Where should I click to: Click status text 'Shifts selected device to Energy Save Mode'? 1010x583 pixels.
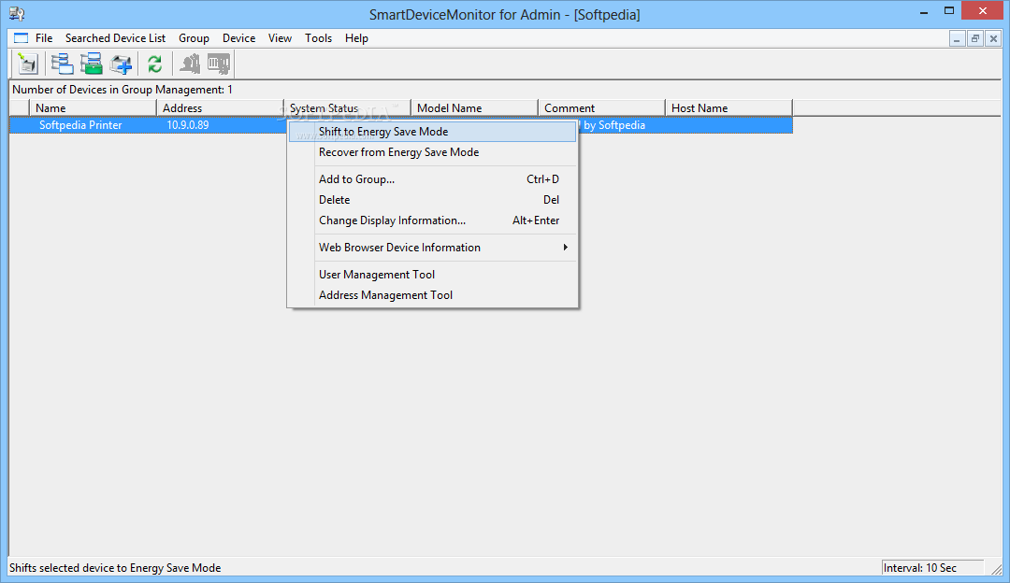(x=115, y=567)
